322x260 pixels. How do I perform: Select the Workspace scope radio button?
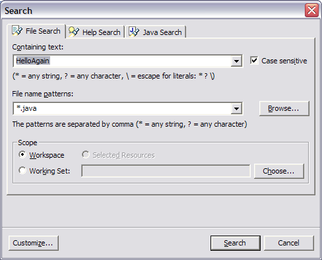(22, 154)
